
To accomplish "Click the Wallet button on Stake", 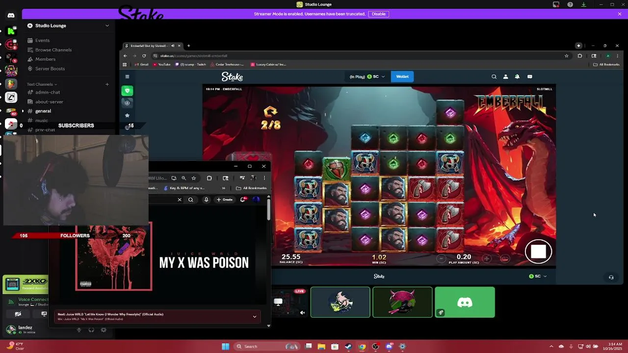I will pos(402,76).
